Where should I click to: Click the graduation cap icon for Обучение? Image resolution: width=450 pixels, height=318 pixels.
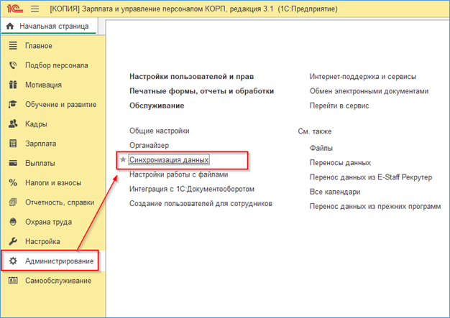coord(13,104)
